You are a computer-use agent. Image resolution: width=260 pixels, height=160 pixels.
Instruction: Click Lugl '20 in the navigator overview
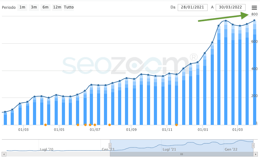click(x=46, y=150)
